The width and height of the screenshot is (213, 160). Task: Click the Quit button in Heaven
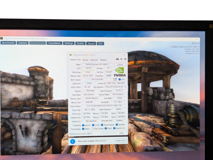[100, 44]
